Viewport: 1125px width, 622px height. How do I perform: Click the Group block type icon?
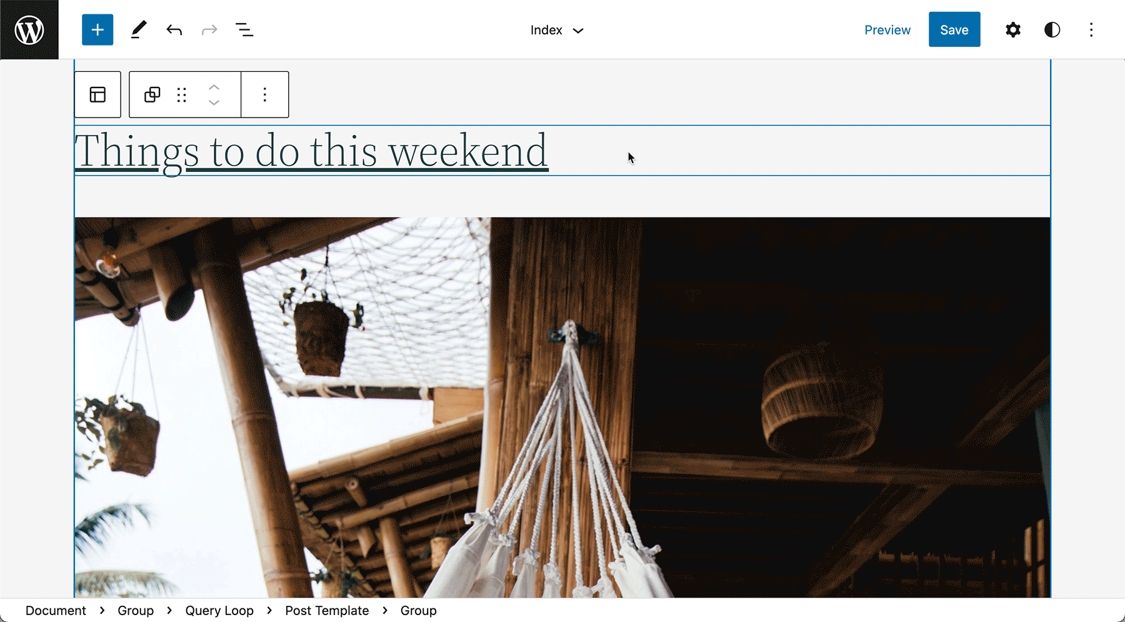(152, 94)
